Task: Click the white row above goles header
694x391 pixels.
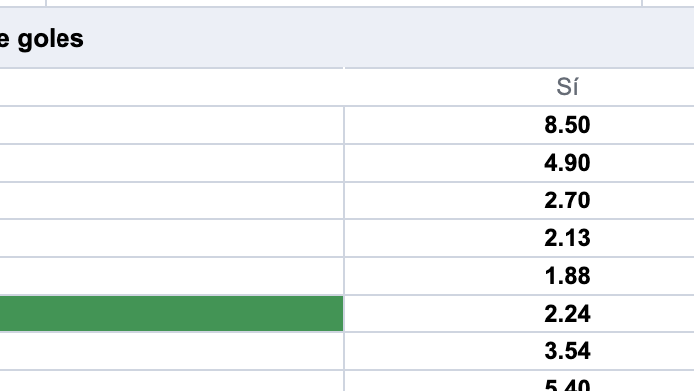Action: click(344, 3)
